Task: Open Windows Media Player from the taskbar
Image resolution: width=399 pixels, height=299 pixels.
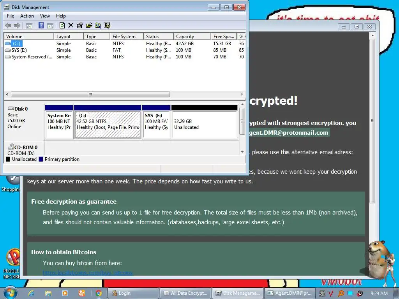Action: pyautogui.click(x=65, y=293)
